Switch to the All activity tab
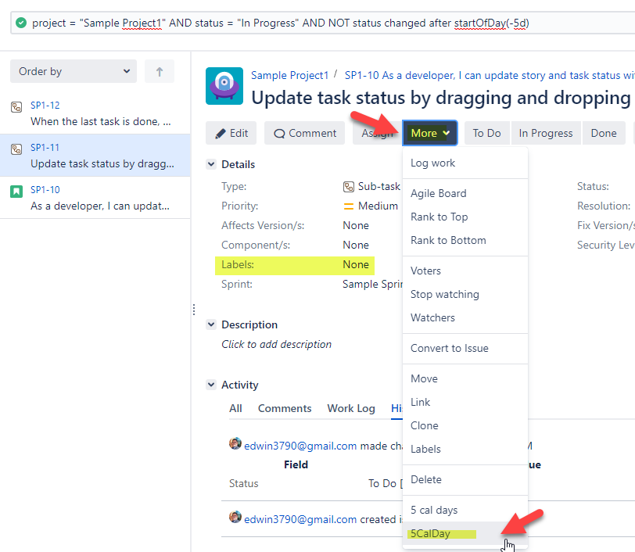635x552 pixels. pyautogui.click(x=235, y=408)
